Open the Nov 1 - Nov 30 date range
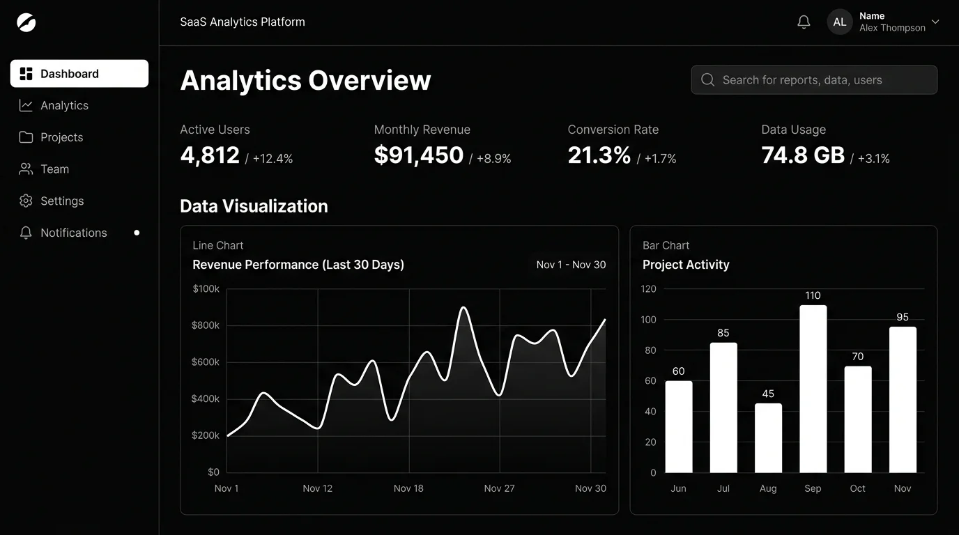Viewport: 959px width, 535px height. click(571, 265)
